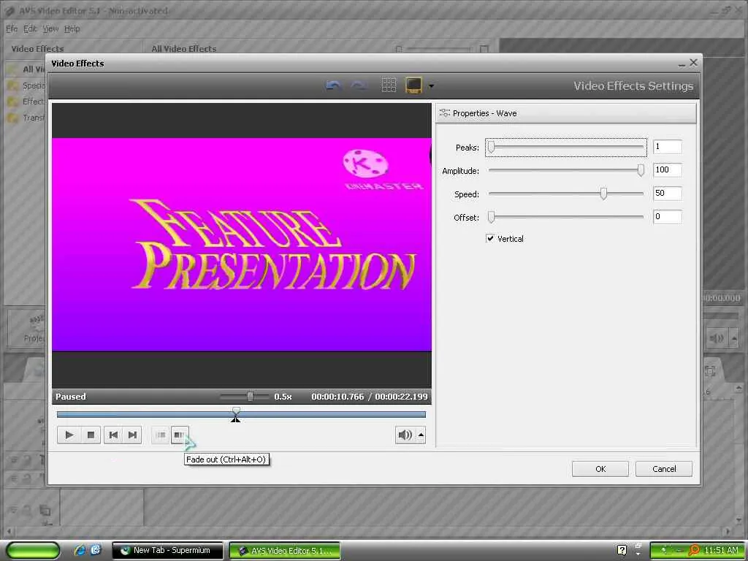Click the blue preview seek bar
748x561 pixels.
pyautogui.click(x=241, y=415)
